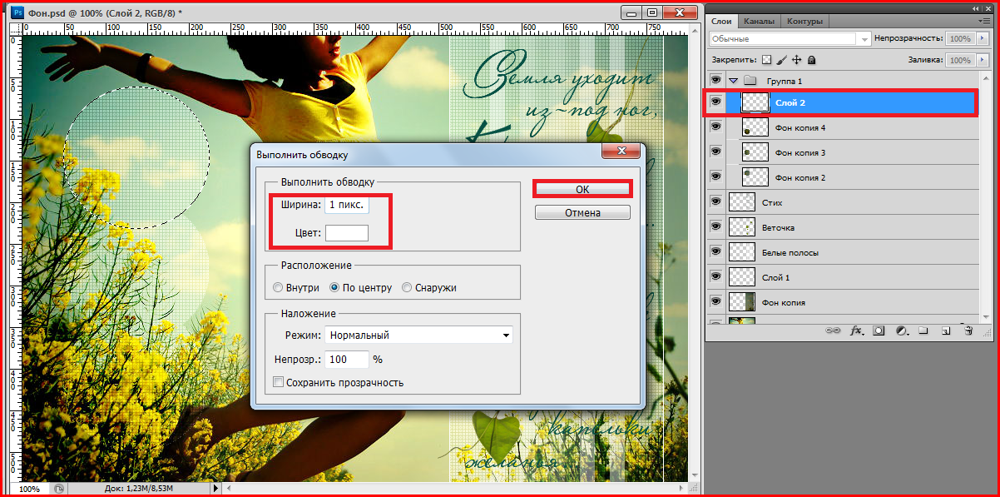
Task: Open status bar info arrow menu
Action: [218, 489]
